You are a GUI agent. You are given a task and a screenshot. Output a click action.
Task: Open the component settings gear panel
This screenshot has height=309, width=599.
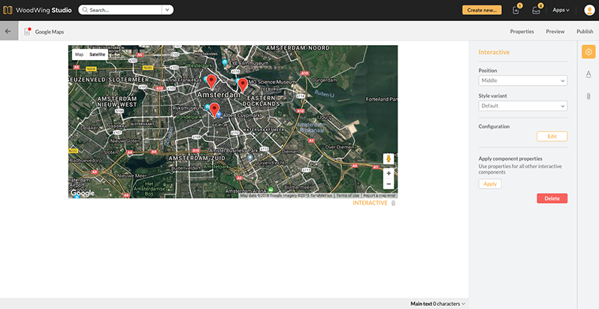pos(589,52)
